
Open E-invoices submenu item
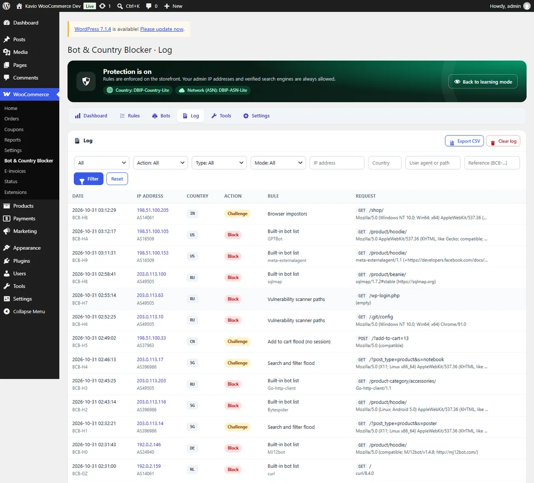coord(15,171)
